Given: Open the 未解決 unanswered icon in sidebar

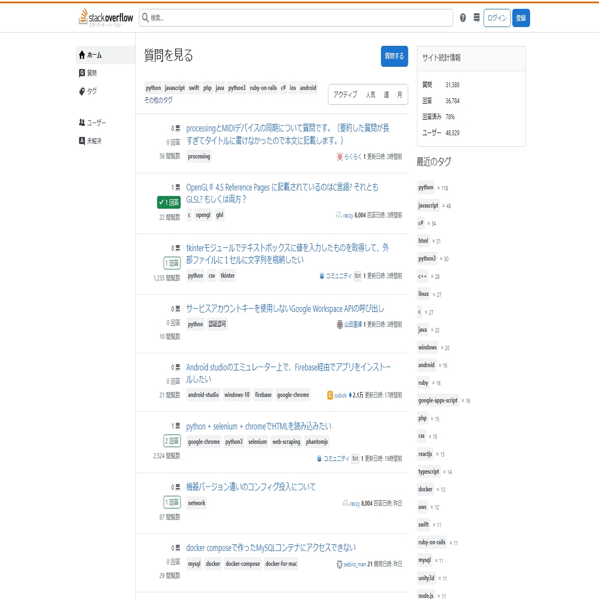Looking at the screenshot, I should 82,141.
